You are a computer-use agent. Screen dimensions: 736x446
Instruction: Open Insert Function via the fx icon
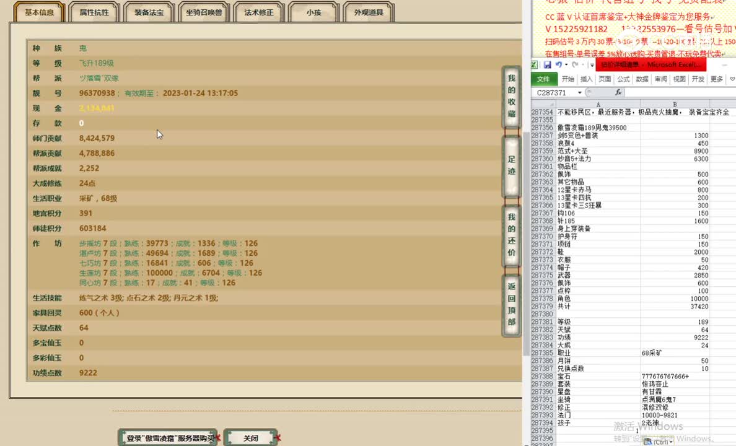618,92
